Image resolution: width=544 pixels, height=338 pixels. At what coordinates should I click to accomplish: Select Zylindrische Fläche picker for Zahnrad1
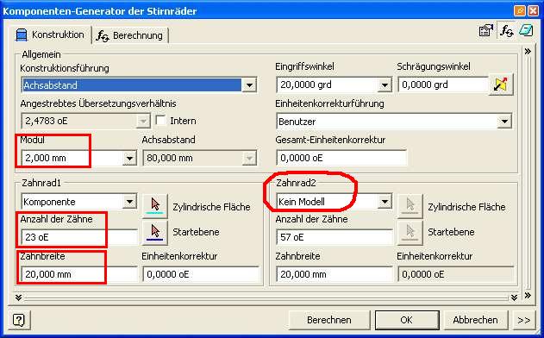[155, 206]
